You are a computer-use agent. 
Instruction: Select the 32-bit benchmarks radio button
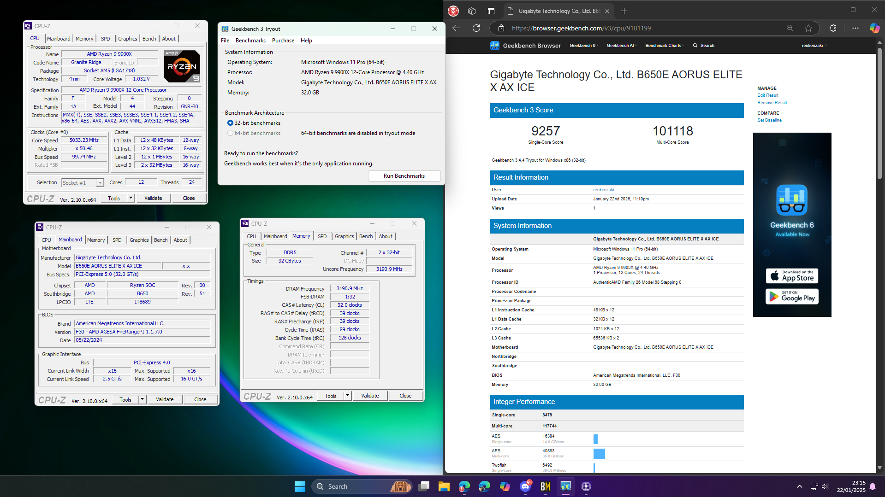(230, 123)
